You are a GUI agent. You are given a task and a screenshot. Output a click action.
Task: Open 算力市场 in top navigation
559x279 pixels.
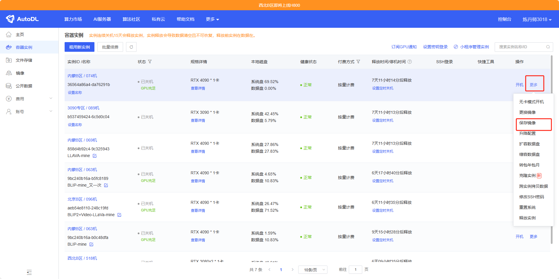(73, 19)
